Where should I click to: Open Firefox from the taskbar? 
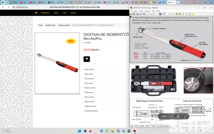(x=90, y=131)
